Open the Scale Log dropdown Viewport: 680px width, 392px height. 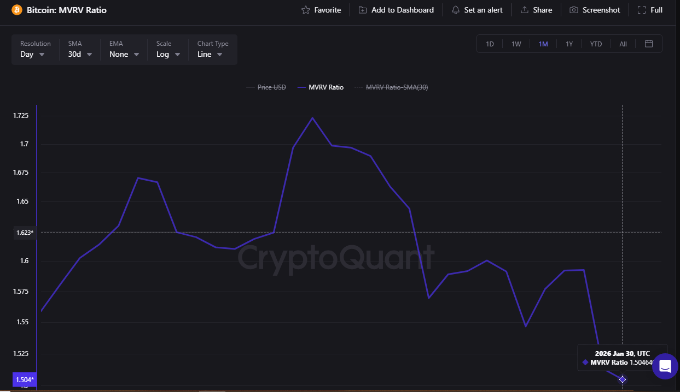point(168,54)
